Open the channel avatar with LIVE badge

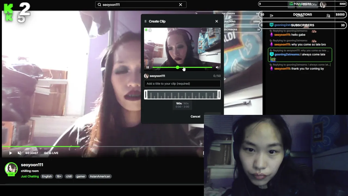[x=11, y=169]
